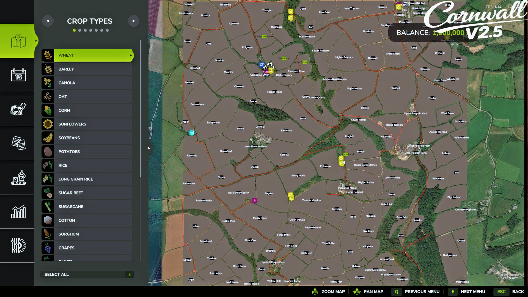
Task: Click the Wheat row expand arrow
Action: (x=131, y=55)
